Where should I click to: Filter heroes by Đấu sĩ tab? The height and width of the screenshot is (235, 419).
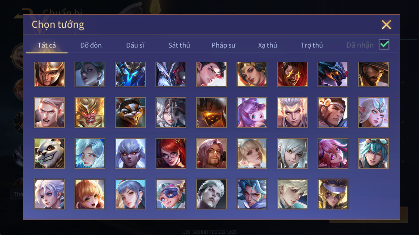tap(135, 45)
